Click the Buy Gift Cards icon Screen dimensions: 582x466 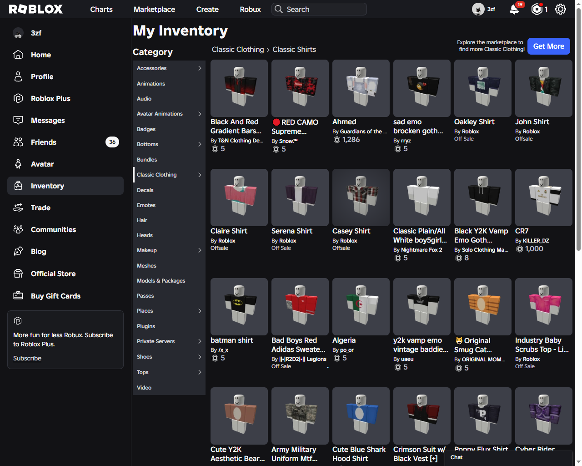tap(18, 296)
